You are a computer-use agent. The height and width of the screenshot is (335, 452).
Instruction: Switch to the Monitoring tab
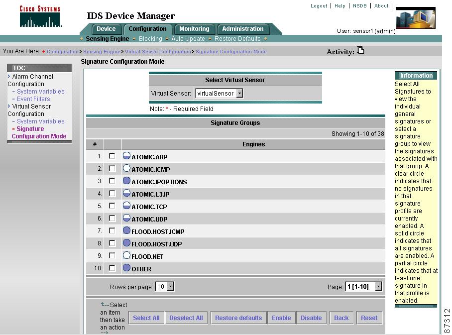coord(195,29)
